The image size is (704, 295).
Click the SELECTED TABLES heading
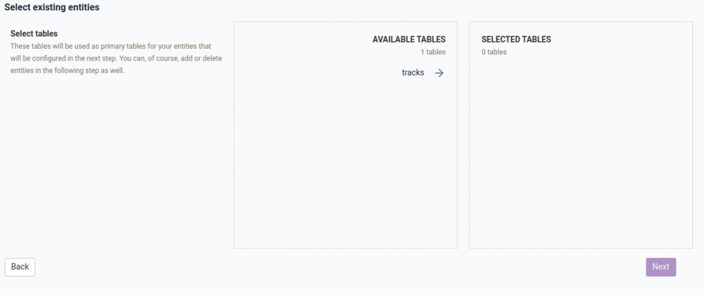click(x=516, y=39)
